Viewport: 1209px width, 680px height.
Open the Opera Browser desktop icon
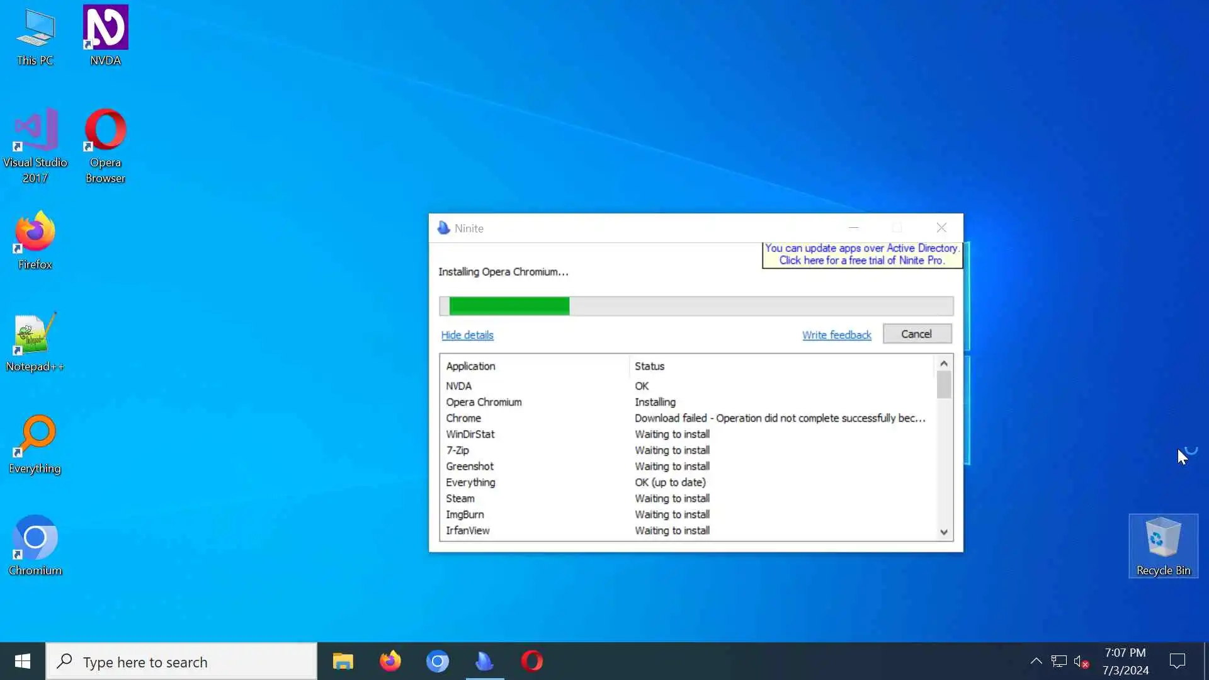[105, 130]
